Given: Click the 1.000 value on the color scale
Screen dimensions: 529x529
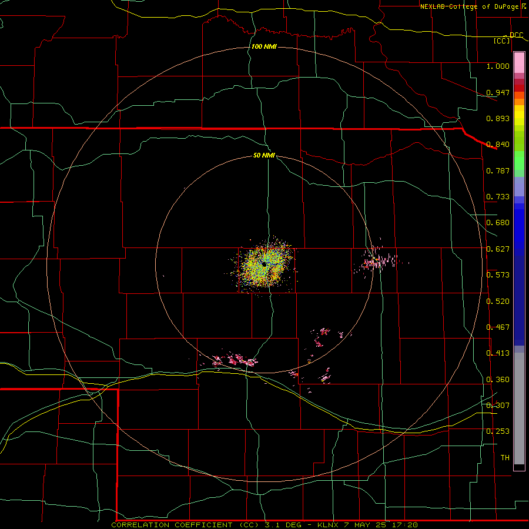Looking at the screenshot, I should pyautogui.click(x=498, y=66).
